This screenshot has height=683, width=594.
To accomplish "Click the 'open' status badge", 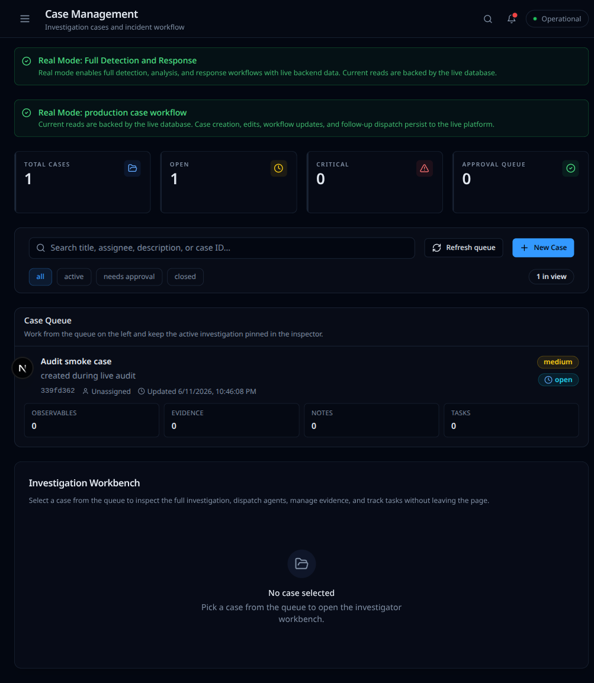I will (558, 380).
